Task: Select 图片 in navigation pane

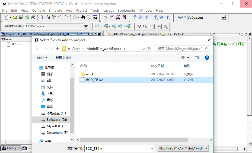Action: coord(50,80)
